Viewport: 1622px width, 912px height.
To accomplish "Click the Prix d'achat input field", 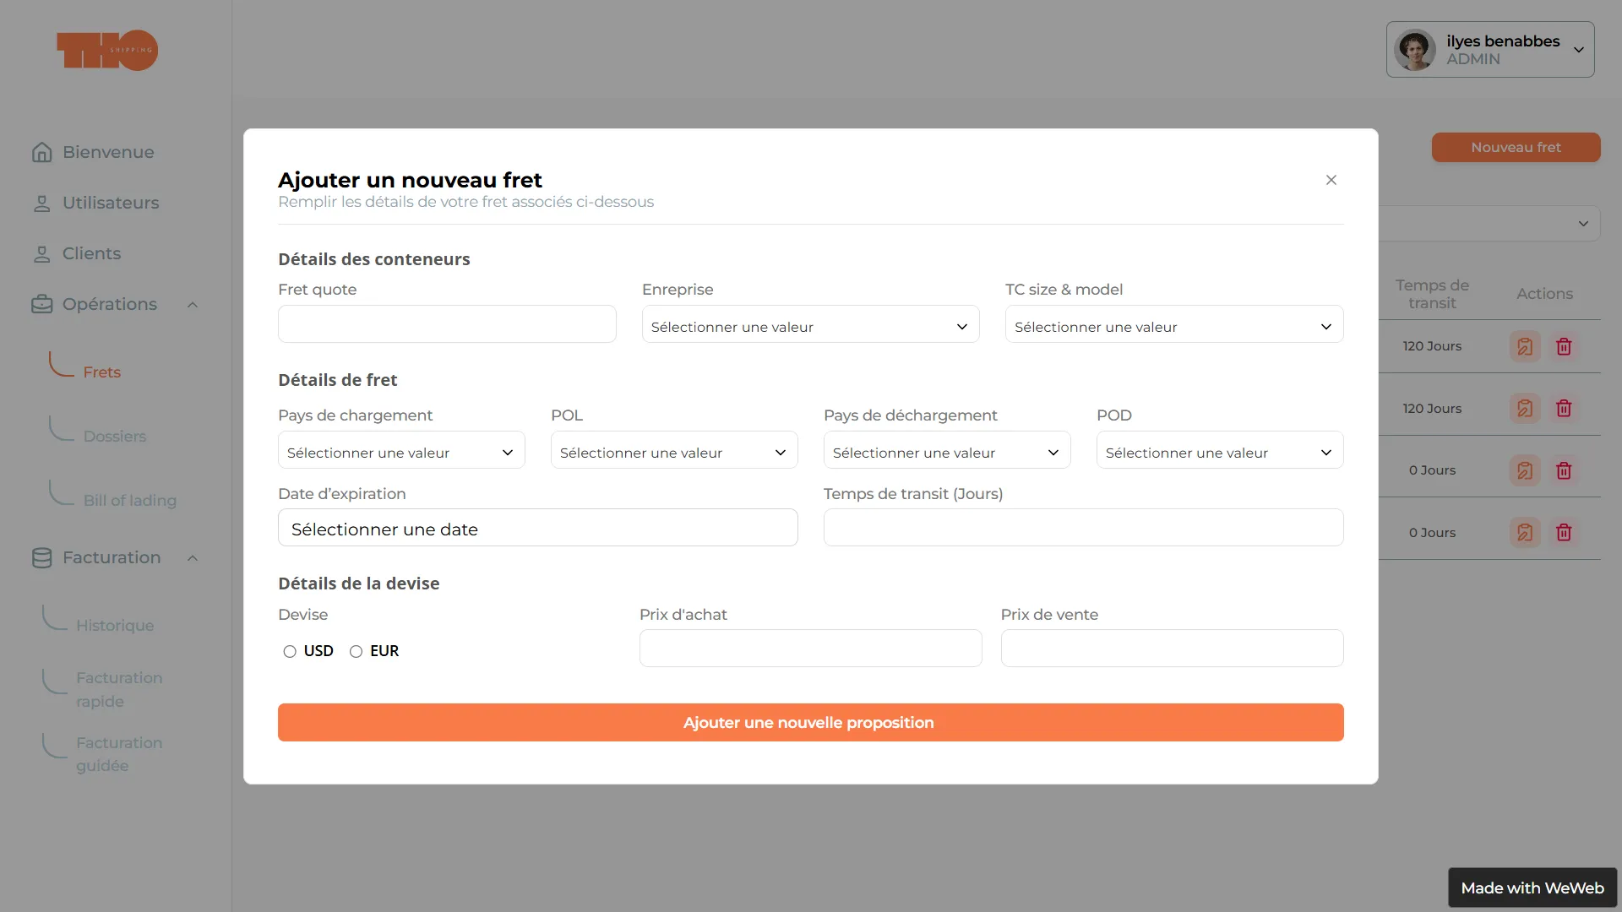I will pos(809,648).
